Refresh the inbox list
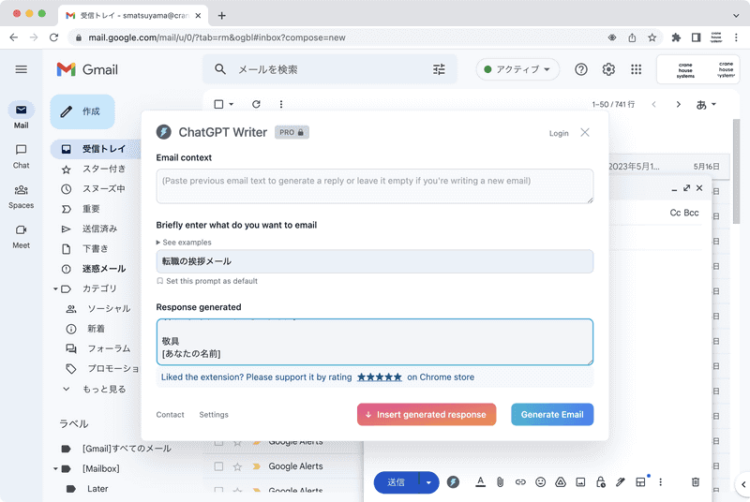750x502 pixels. point(256,104)
